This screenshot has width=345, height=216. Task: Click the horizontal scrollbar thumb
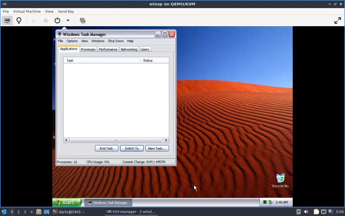(x=116, y=140)
